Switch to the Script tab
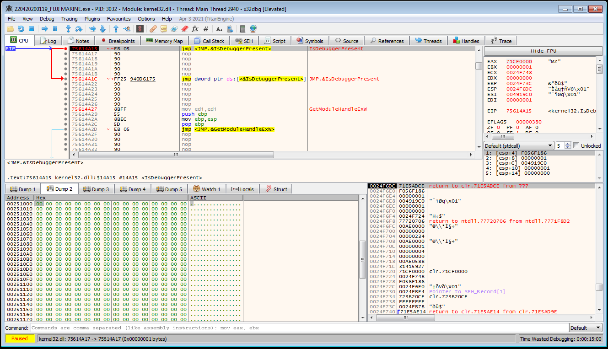The image size is (608, 349). click(275, 41)
